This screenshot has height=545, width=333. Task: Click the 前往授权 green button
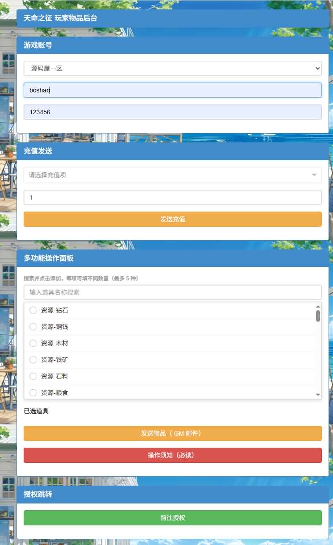pyautogui.click(x=172, y=518)
